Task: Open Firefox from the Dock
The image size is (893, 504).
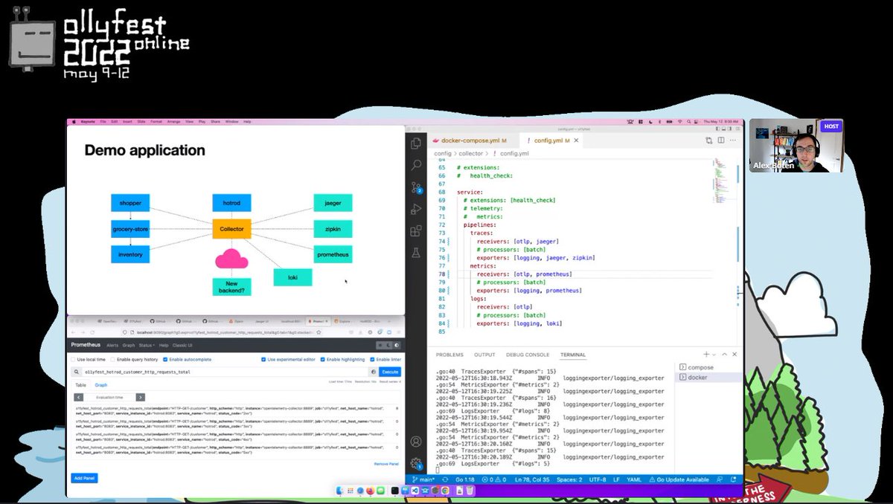Action: point(371,491)
